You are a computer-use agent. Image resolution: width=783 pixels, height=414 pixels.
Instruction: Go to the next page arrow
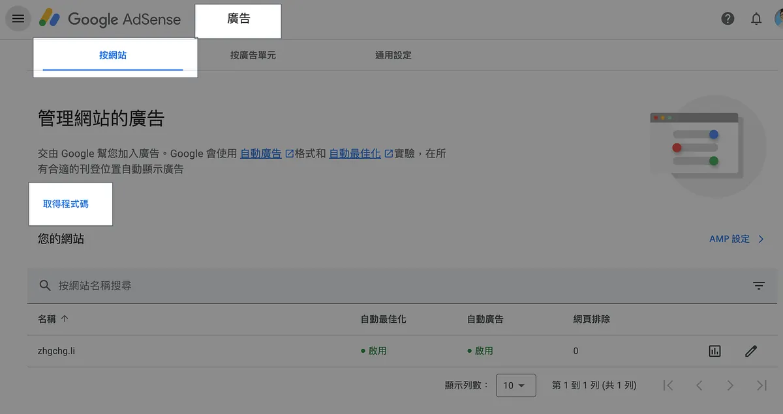click(730, 385)
